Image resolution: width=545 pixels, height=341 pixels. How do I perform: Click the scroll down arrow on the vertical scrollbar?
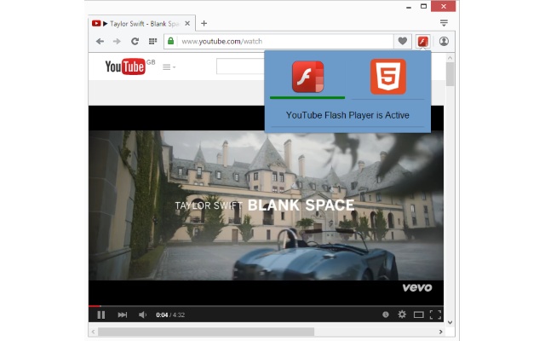tap(450, 322)
